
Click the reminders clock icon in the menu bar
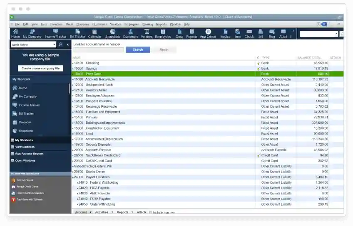click(318, 24)
